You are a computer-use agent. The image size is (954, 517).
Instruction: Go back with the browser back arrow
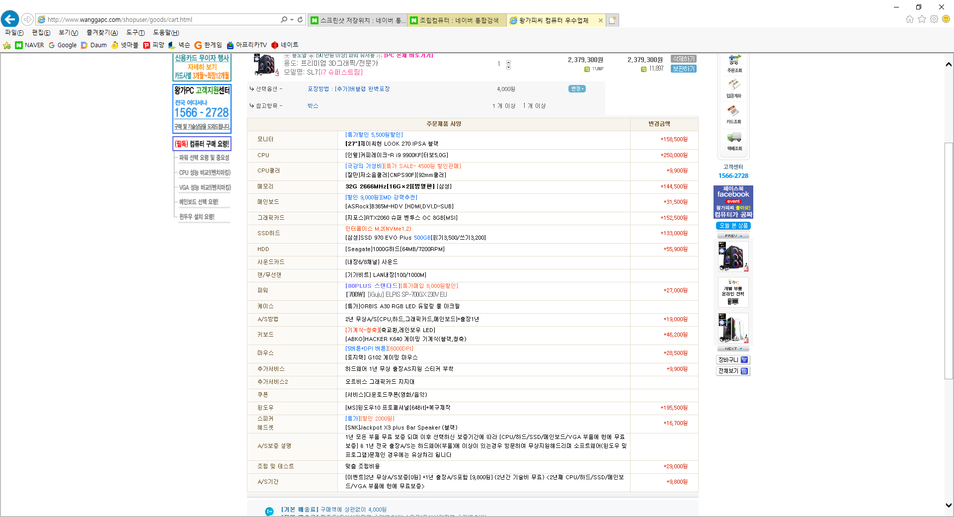[10, 19]
